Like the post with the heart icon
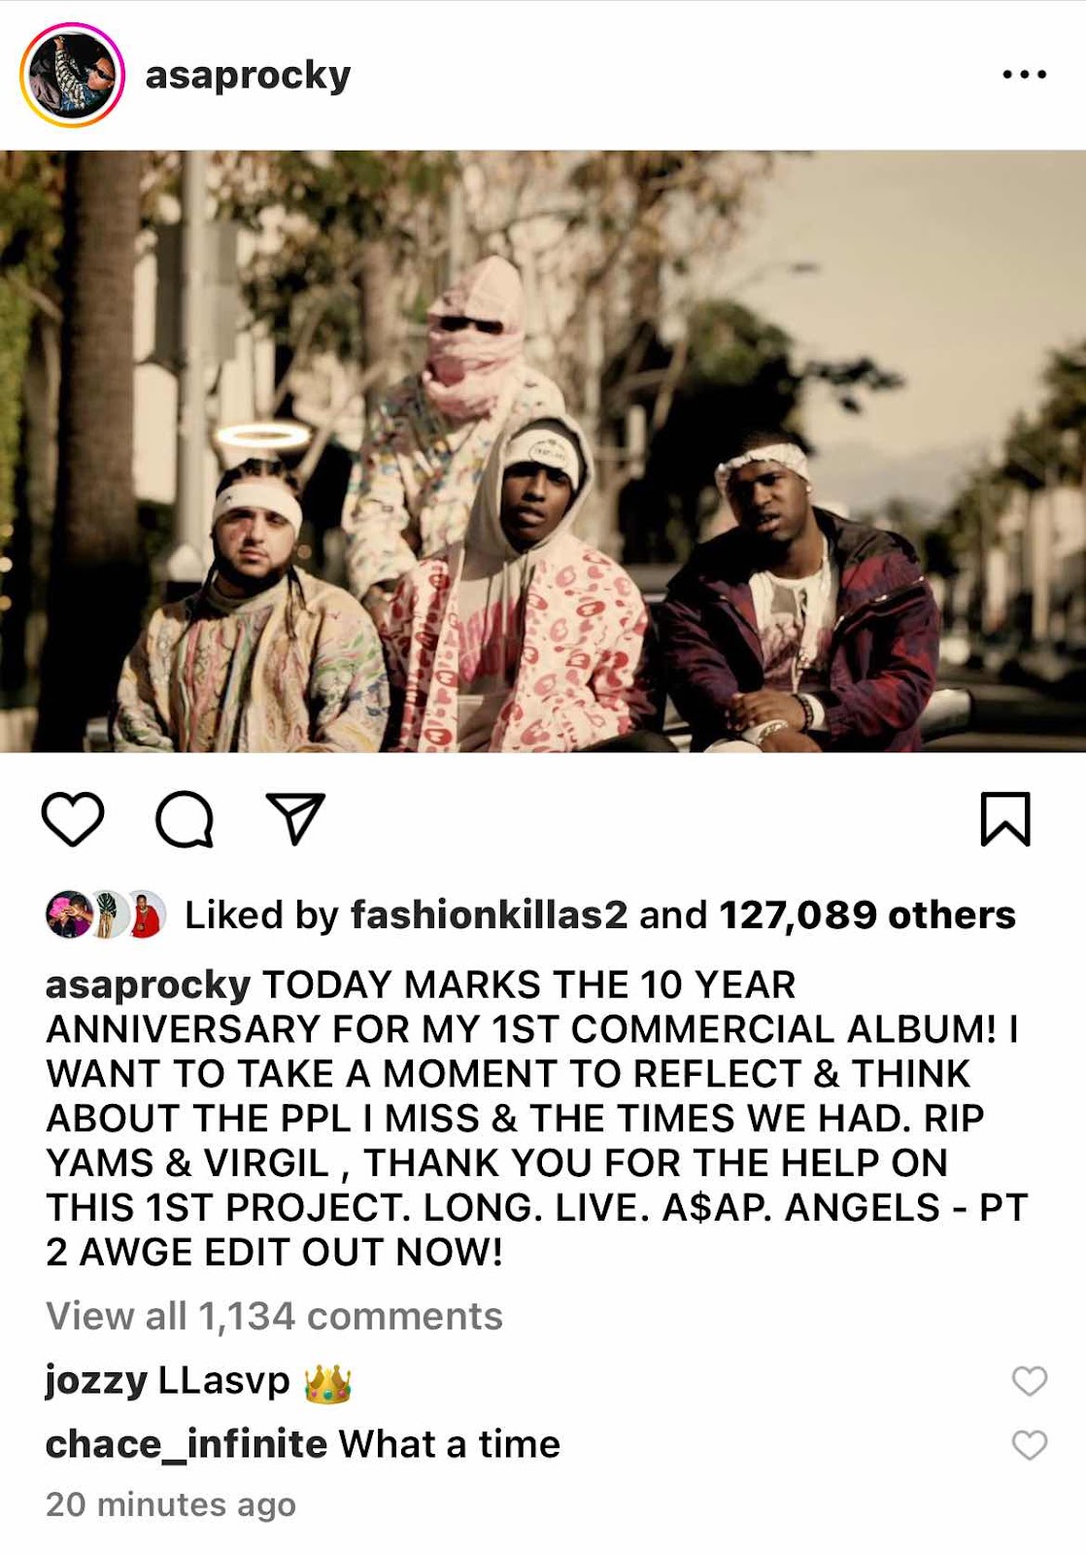 click(x=73, y=818)
